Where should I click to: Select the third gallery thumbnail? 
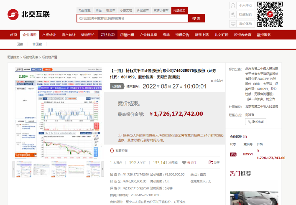[59, 169]
